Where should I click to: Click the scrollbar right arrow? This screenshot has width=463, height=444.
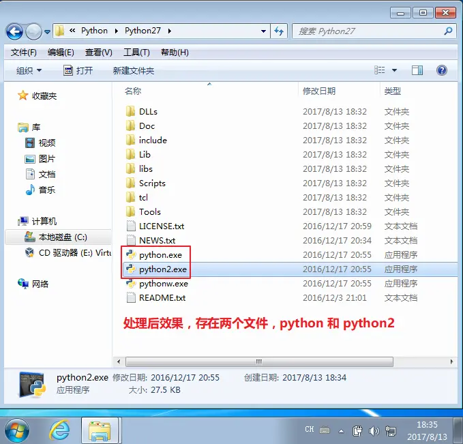pyautogui.click(x=451, y=362)
